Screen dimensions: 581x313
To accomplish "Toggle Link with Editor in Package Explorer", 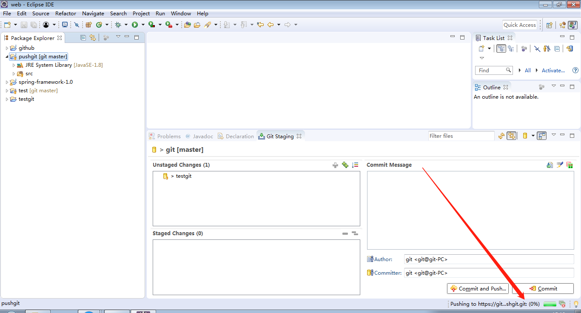I will [x=93, y=37].
